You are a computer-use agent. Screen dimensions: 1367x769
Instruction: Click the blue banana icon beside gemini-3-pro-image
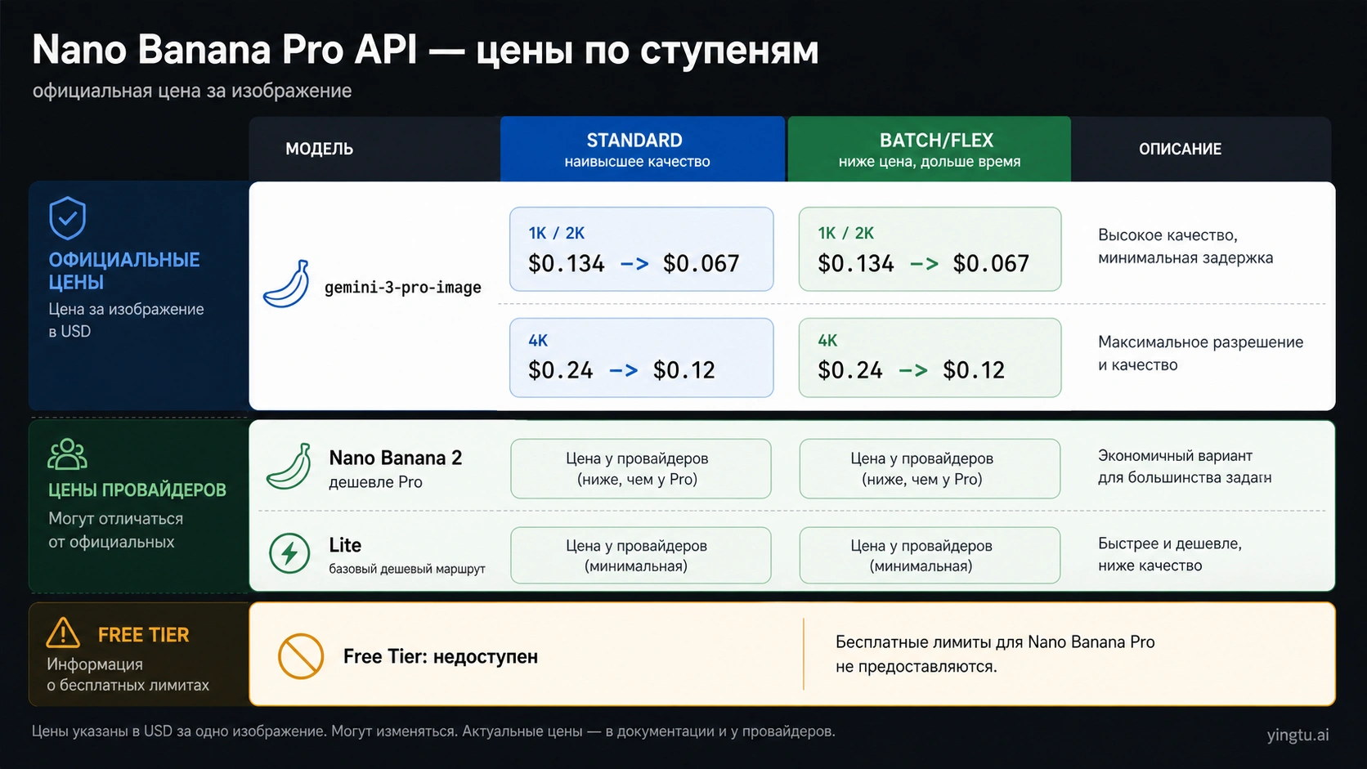pos(286,284)
